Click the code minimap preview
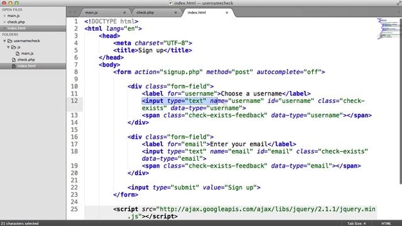Screen dimensions: 402x226 click(x=388, y=29)
